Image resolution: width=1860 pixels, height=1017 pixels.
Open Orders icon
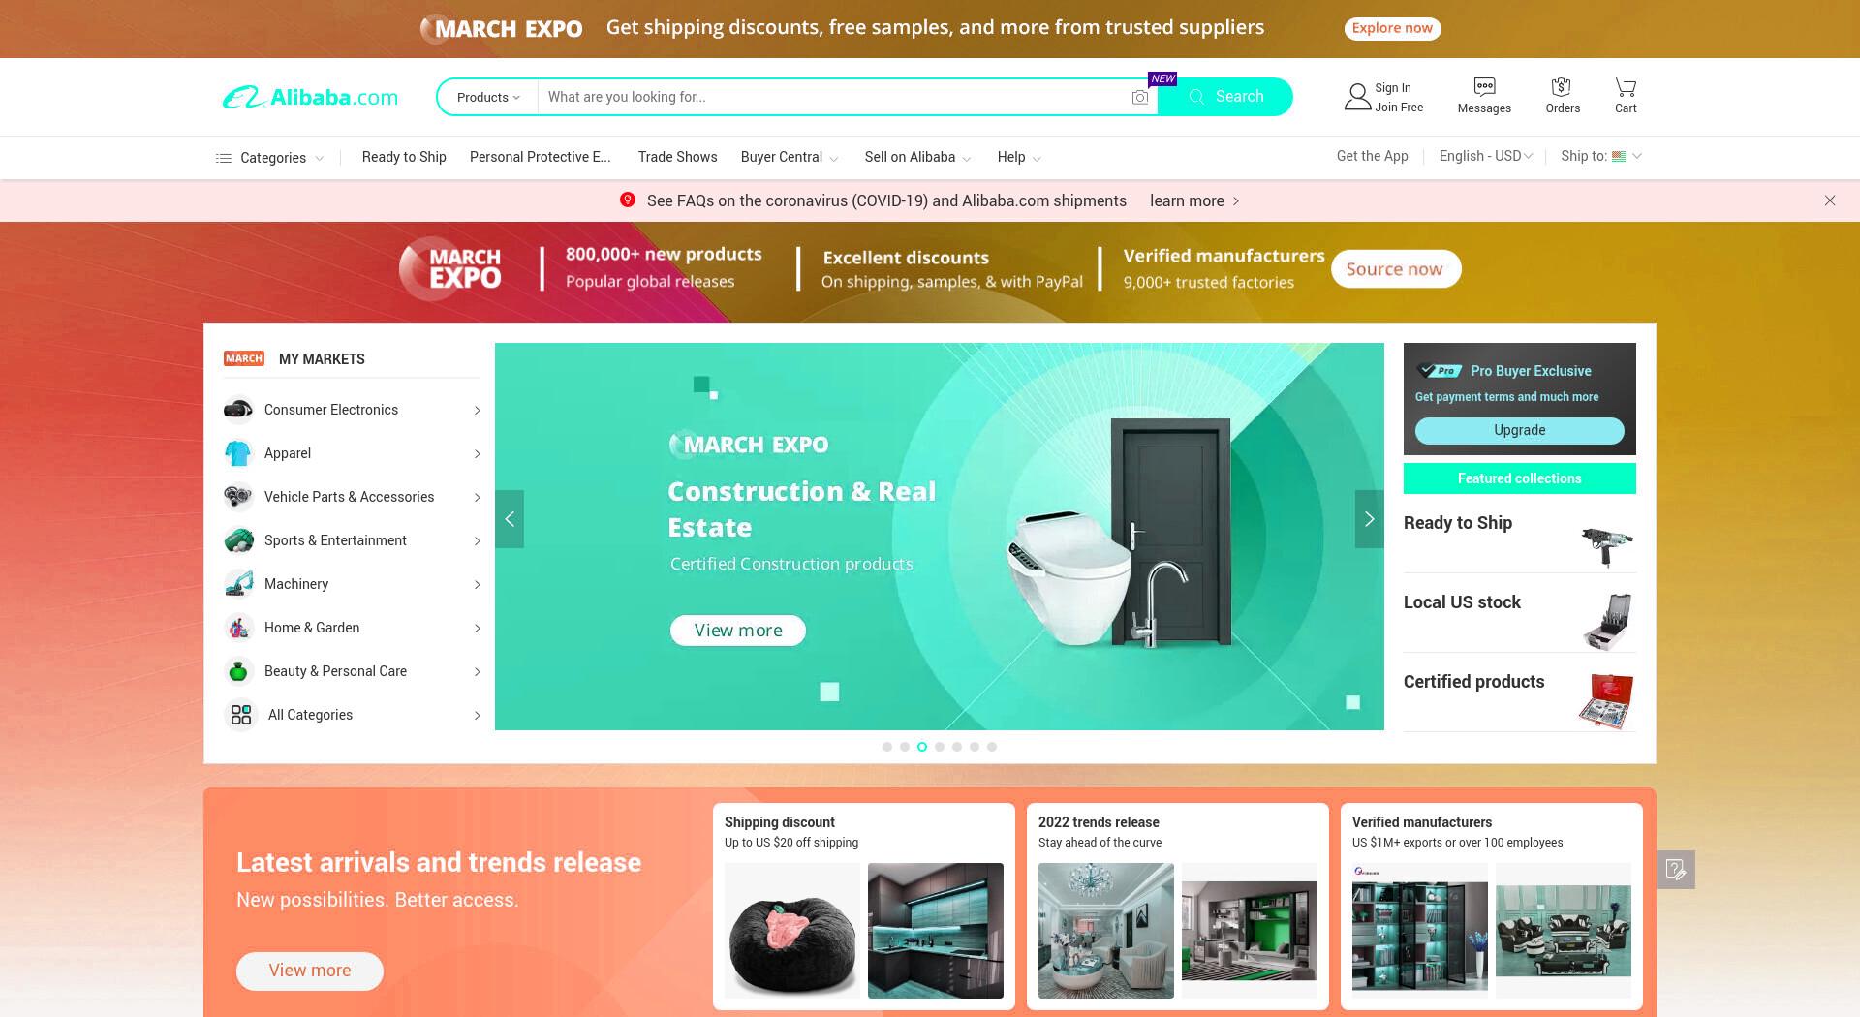point(1561,86)
